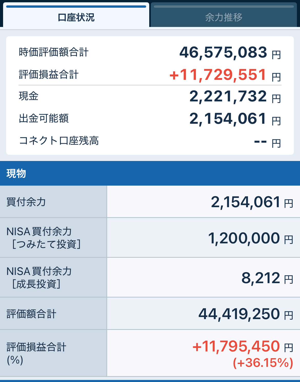This screenshot has width=300, height=382.
Task: Select the +11,729,551 円 profit figure
Action: tap(225, 75)
